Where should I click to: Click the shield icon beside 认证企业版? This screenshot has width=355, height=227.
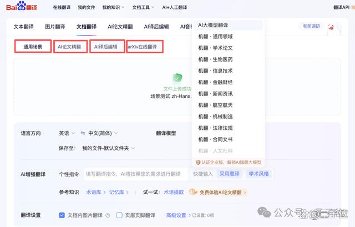tap(198, 162)
